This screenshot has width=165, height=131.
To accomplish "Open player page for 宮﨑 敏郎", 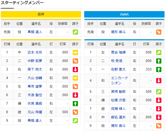I will click(118, 91).
